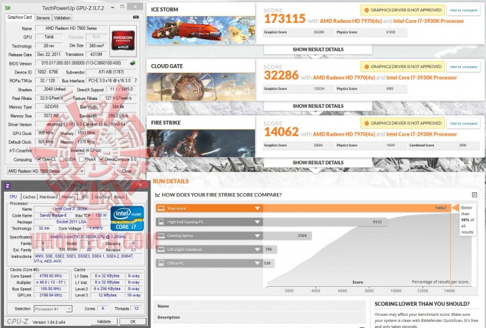Click the GPU-Z screenshot camera icon
486x328 pixels.
pos(136,18)
